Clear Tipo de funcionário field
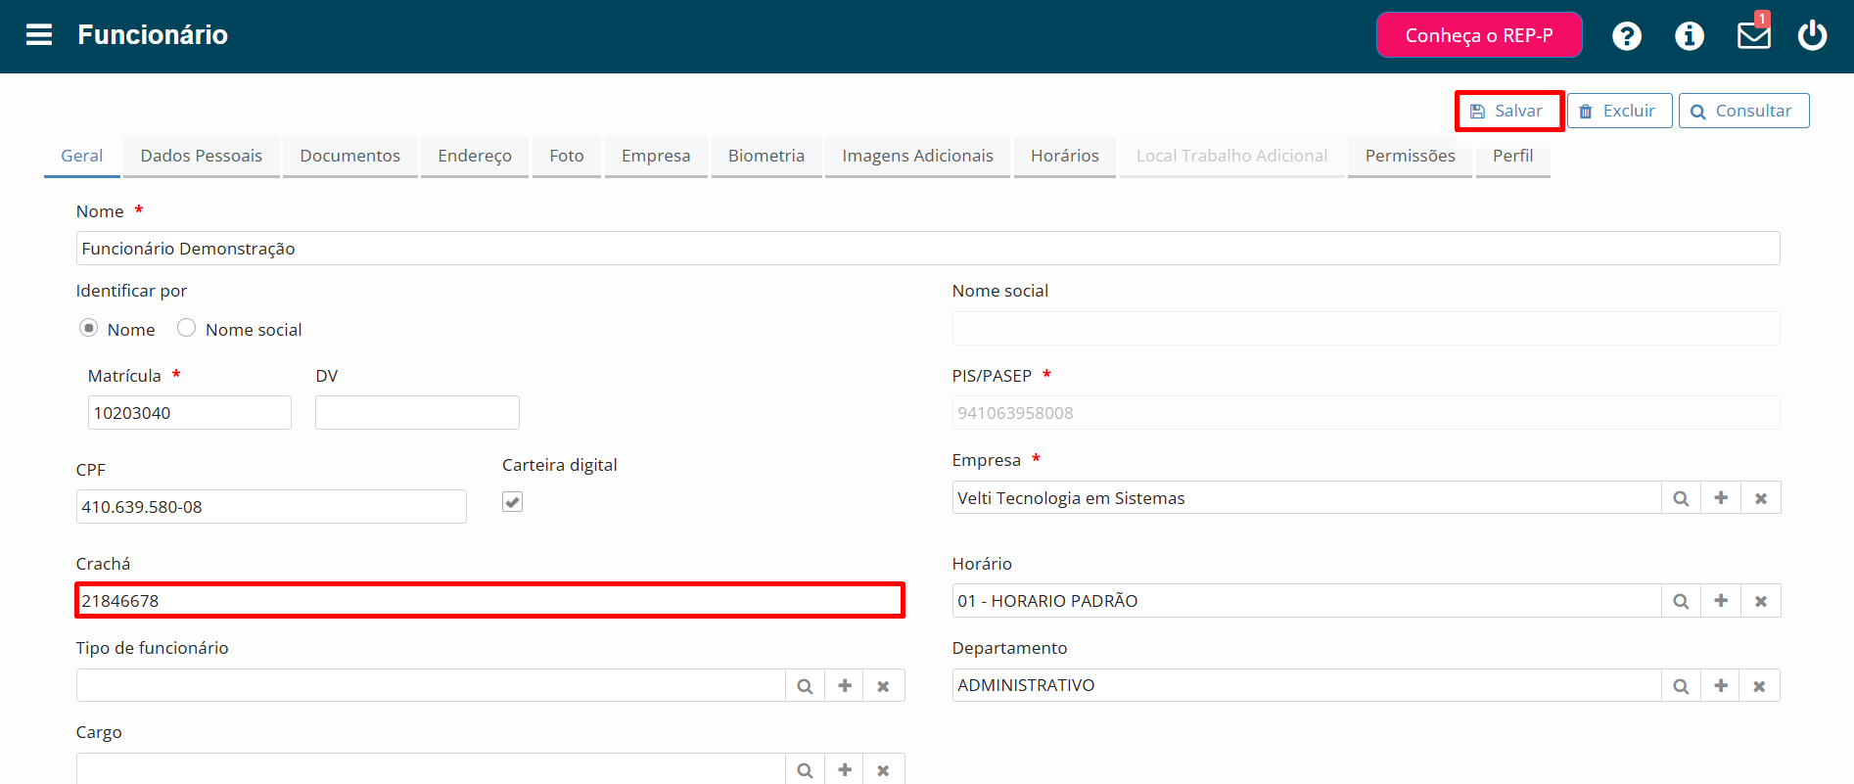Screen dimensions: 1854x784 (x=884, y=686)
